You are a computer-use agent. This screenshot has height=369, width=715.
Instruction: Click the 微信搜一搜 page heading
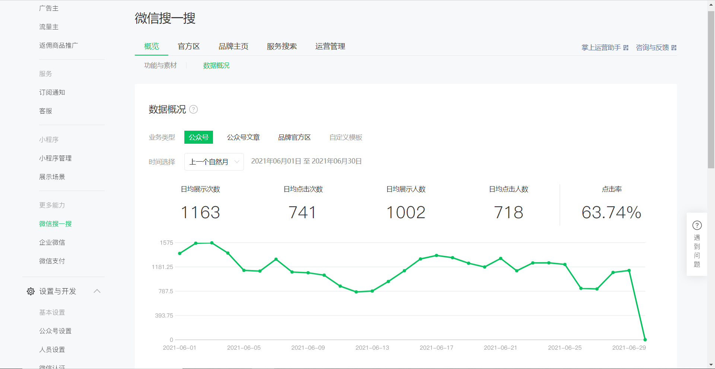165,18
